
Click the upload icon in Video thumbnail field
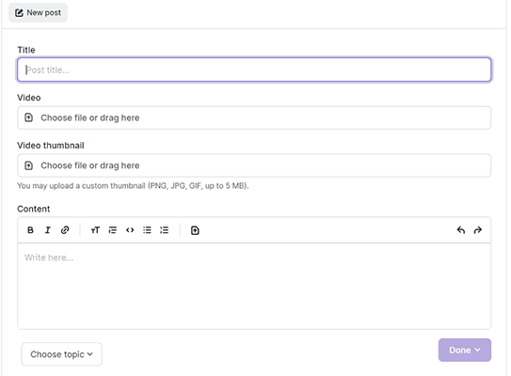tap(28, 165)
